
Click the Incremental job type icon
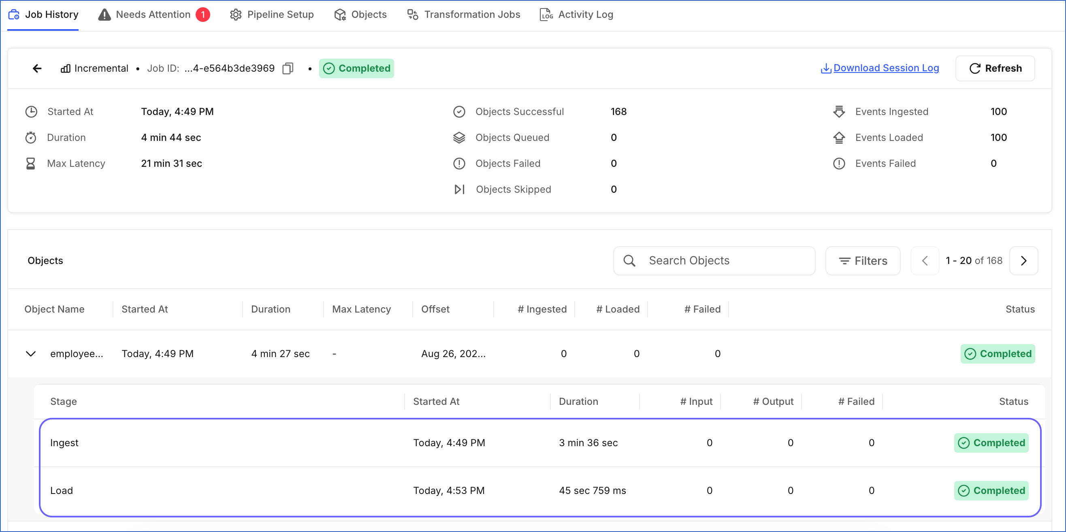65,68
